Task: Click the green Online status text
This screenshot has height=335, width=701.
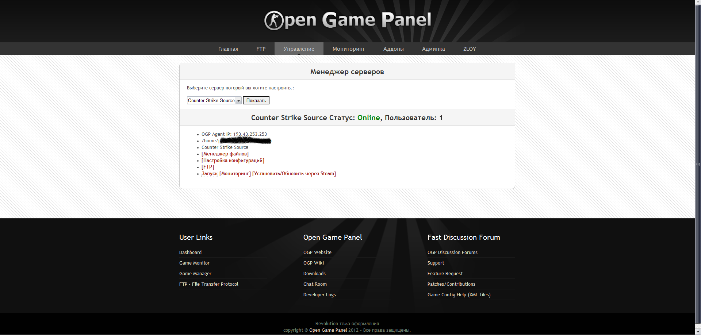Action: [368, 118]
